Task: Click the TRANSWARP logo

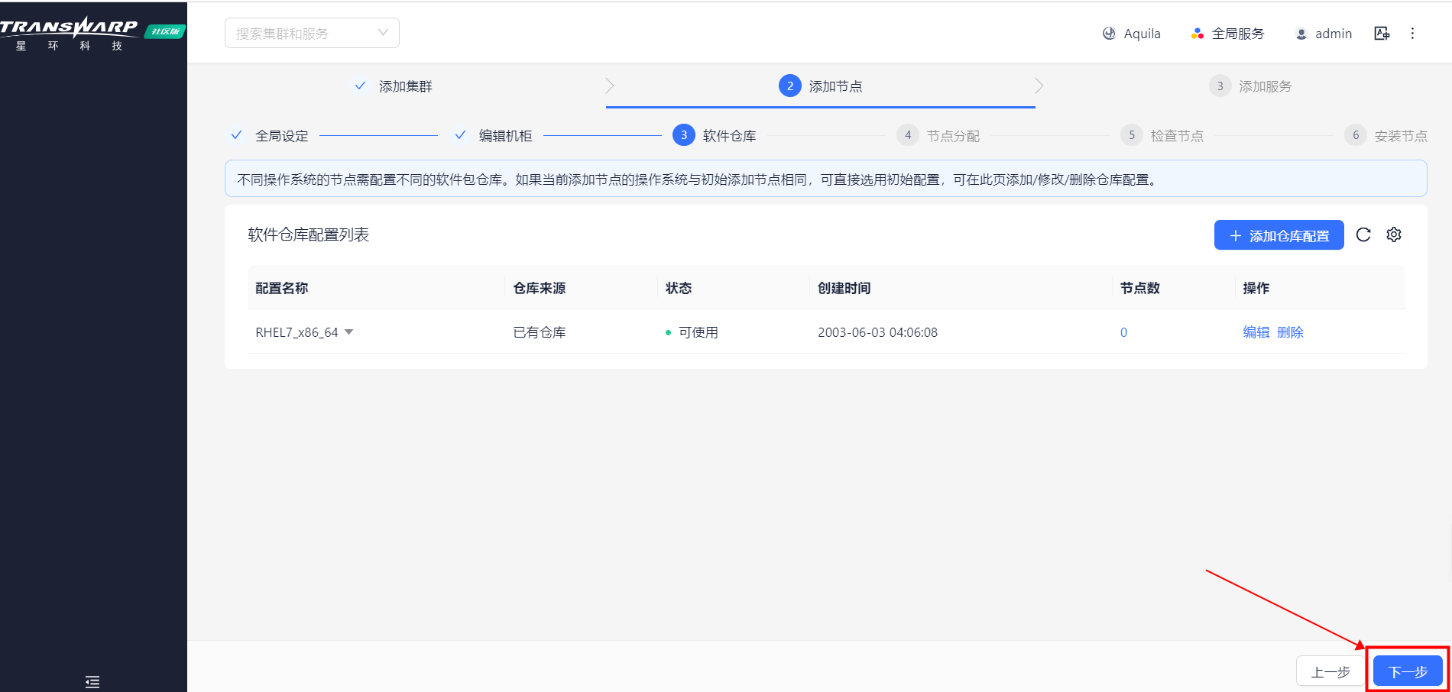Action: pos(69,34)
